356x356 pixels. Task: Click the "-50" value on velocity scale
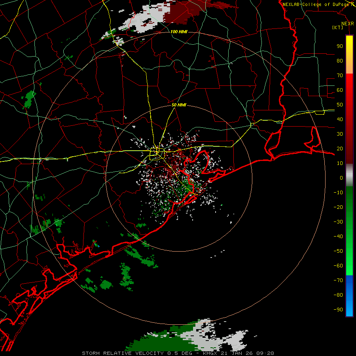point(338,251)
